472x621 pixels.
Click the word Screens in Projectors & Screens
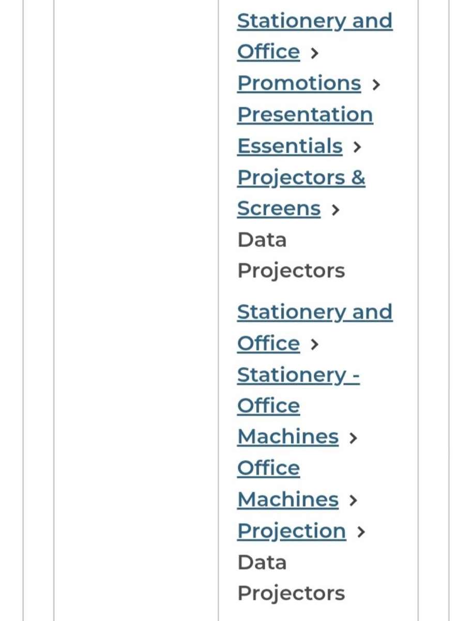[279, 209]
